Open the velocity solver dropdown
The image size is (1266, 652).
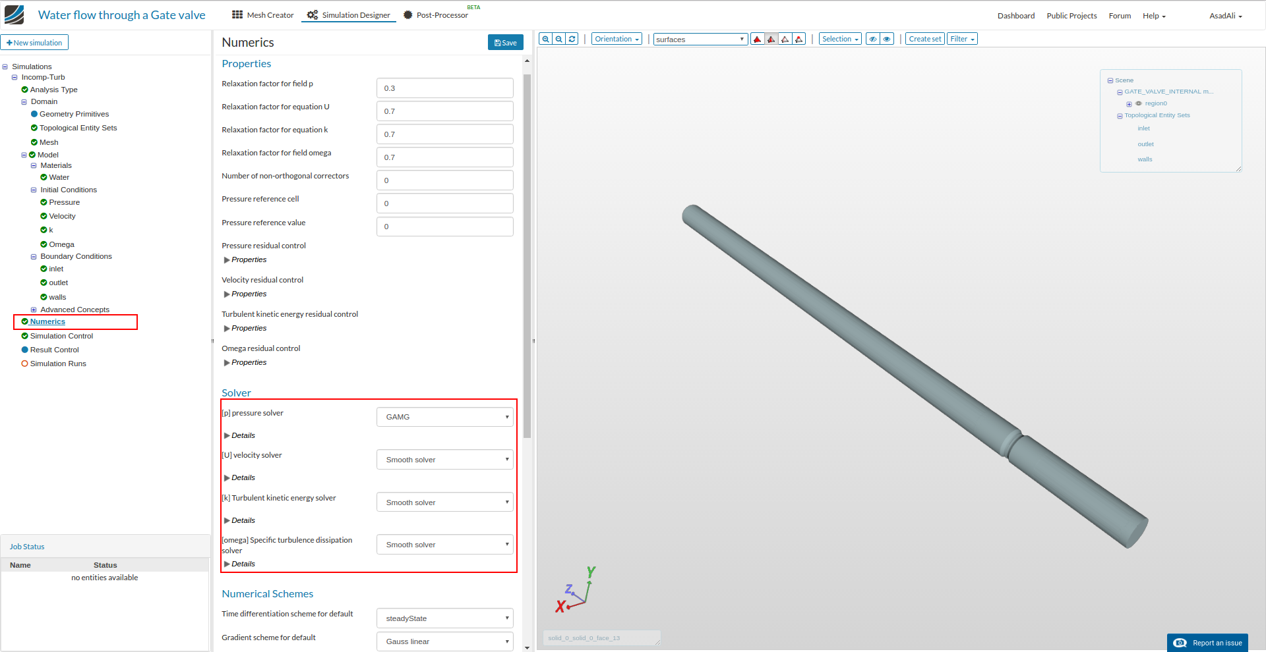[445, 460]
